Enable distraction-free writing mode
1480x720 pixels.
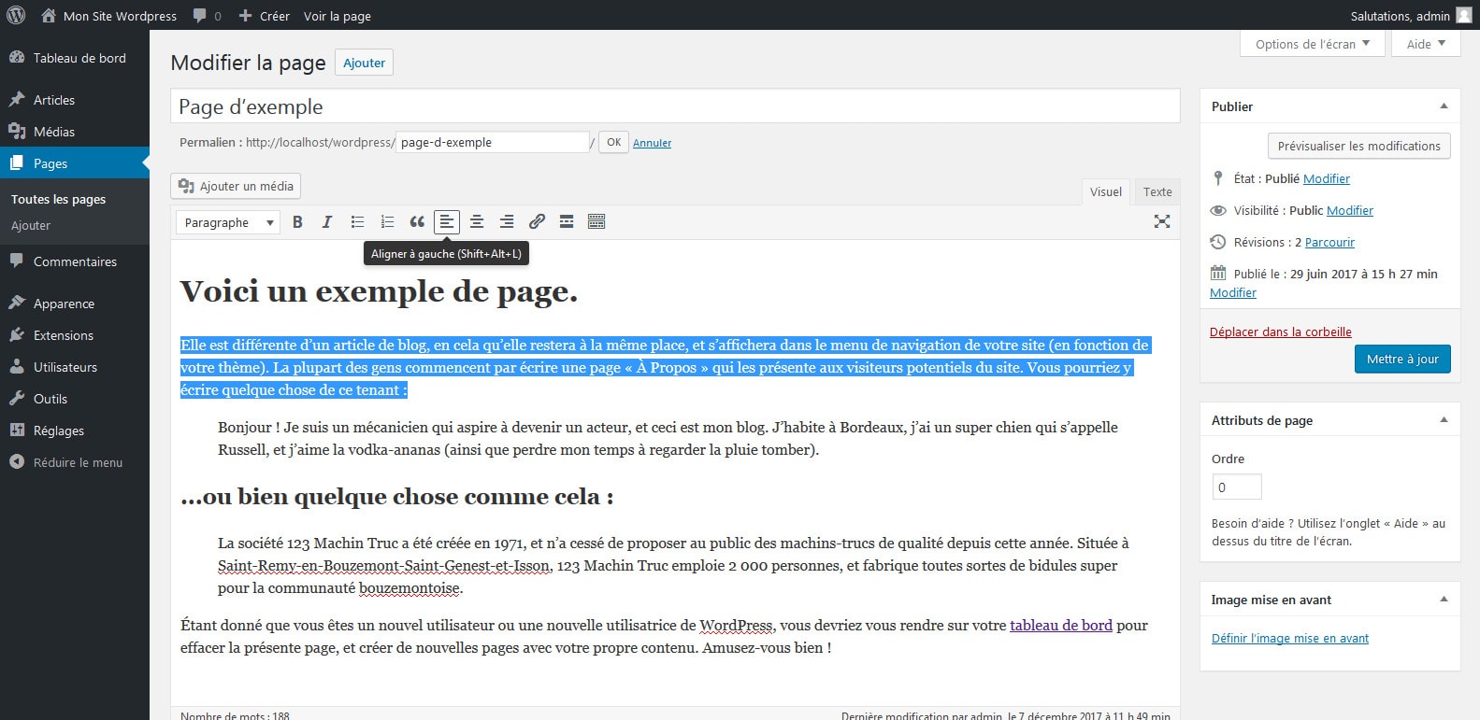[1162, 221]
